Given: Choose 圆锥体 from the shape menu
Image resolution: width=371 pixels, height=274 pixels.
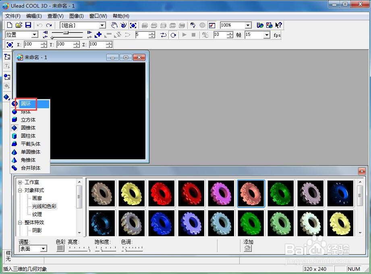Looking at the screenshot, I should coord(30,128).
